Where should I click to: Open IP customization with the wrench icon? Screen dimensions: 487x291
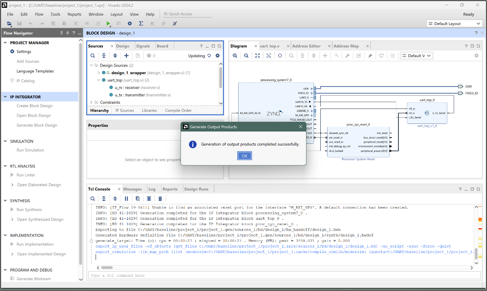[x=348, y=56]
